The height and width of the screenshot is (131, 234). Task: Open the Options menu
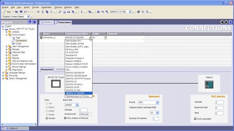click(58, 7)
